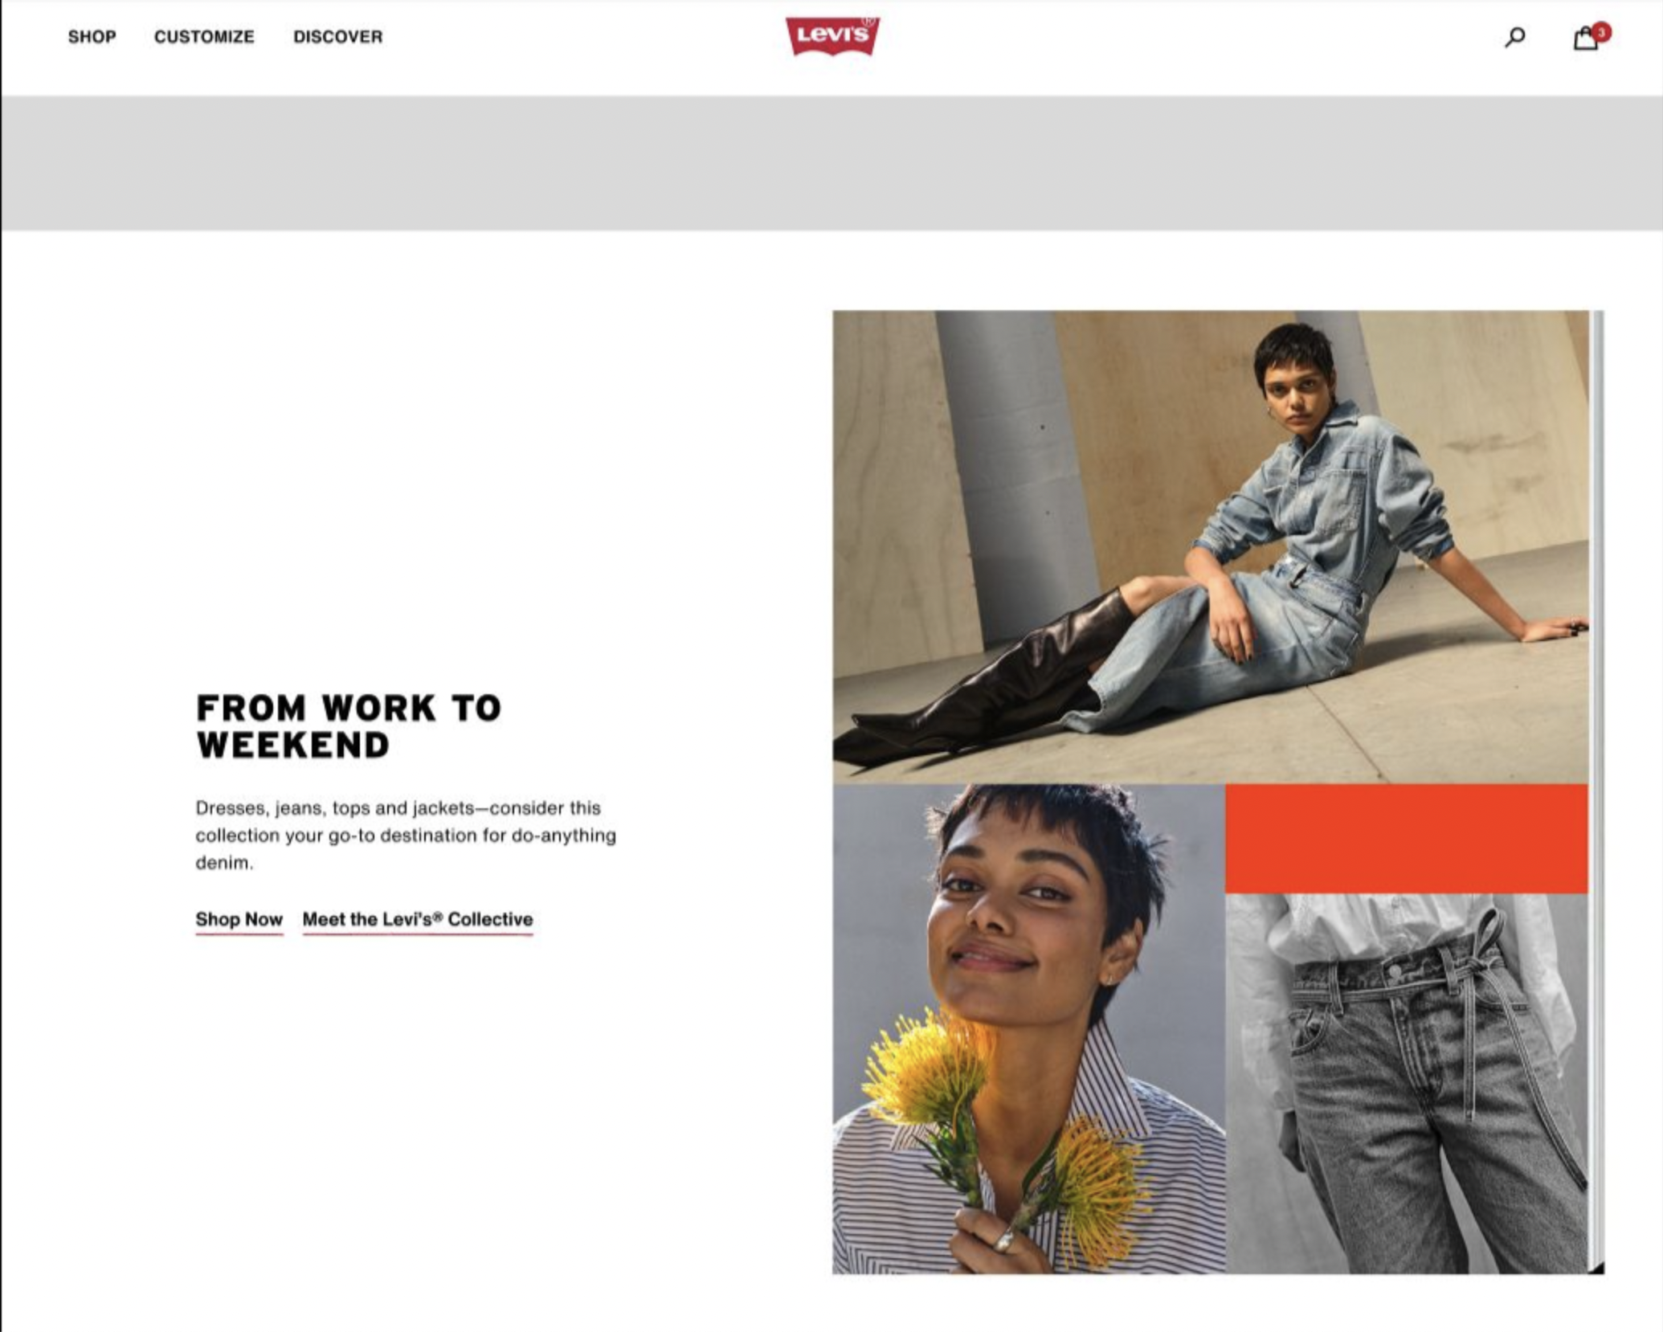
Task: Click the gray promotional banner
Action: point(831,163)
